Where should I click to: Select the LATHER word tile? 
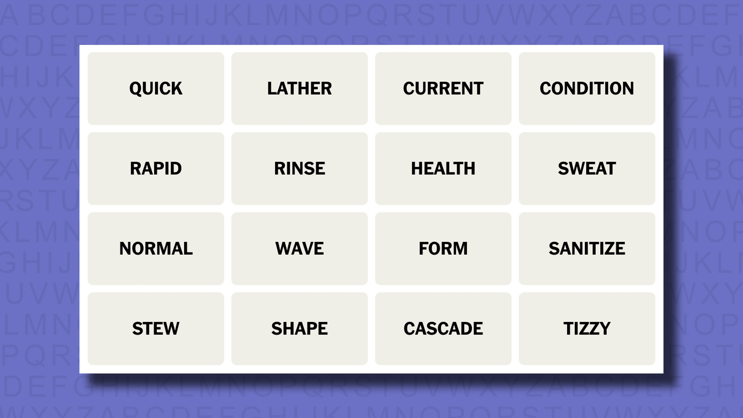pyautogui.click(x=300, y=88)
